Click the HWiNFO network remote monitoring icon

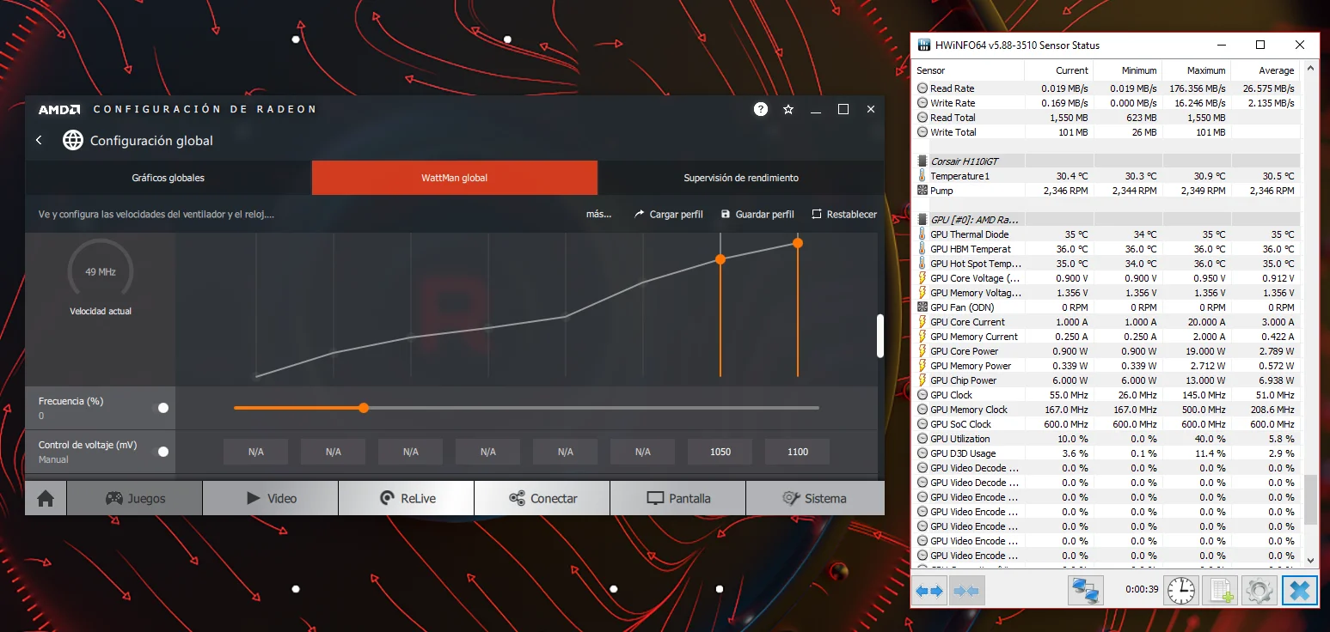click(1085, 591)
